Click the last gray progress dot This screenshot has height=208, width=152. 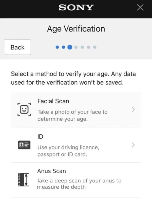pos(95,47)
